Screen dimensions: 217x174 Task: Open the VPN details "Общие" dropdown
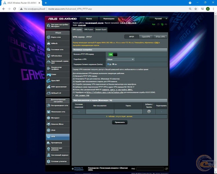click(x=120, y=59)
